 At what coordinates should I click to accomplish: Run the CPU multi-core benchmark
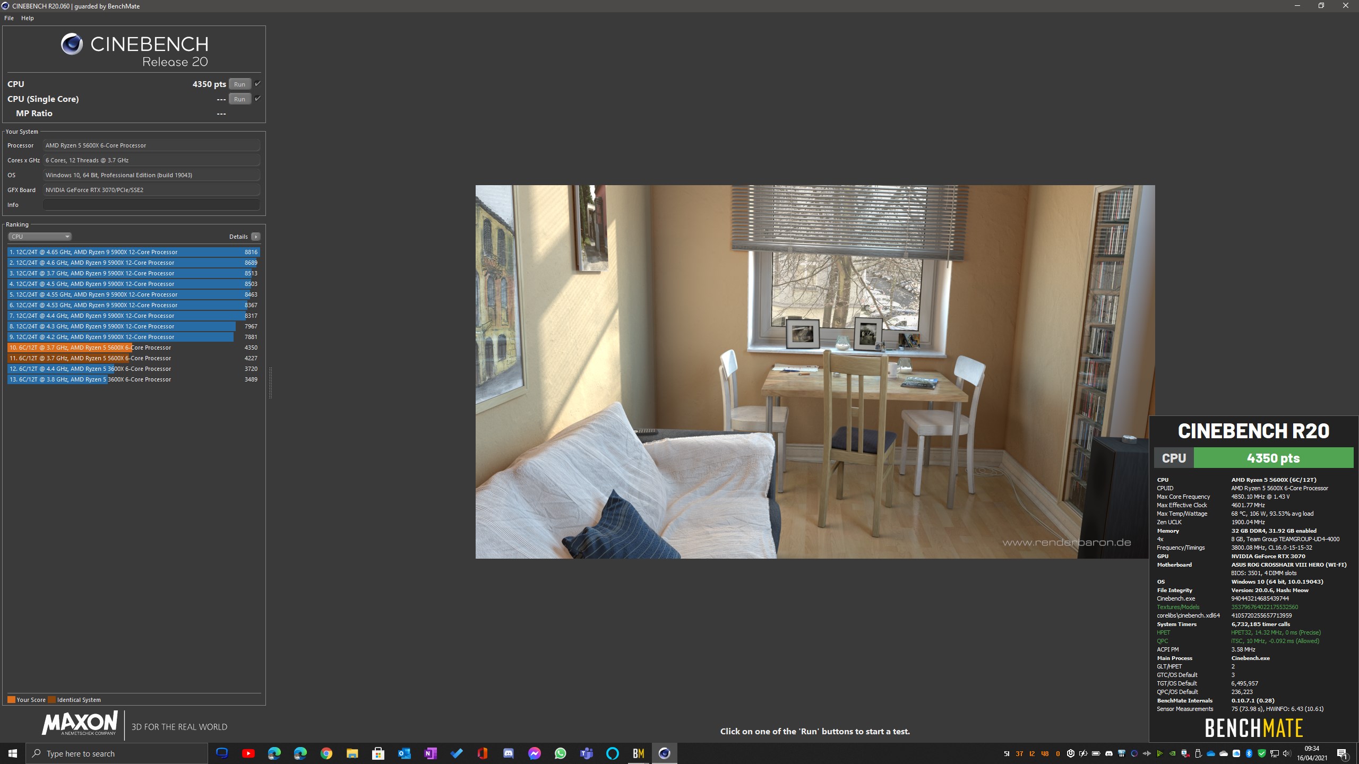point(239,84)
